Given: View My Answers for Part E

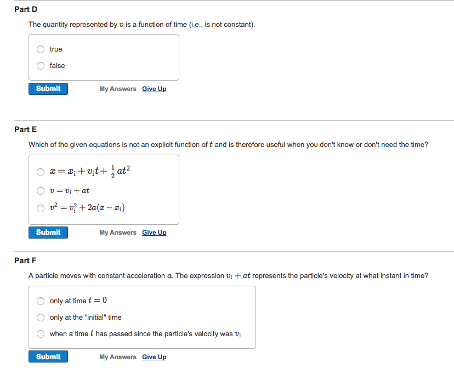Looking at the screenshot, I should click(x=117, y=232).
